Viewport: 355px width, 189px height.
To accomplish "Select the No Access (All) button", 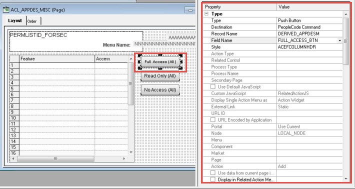I will tap(160, 90).
